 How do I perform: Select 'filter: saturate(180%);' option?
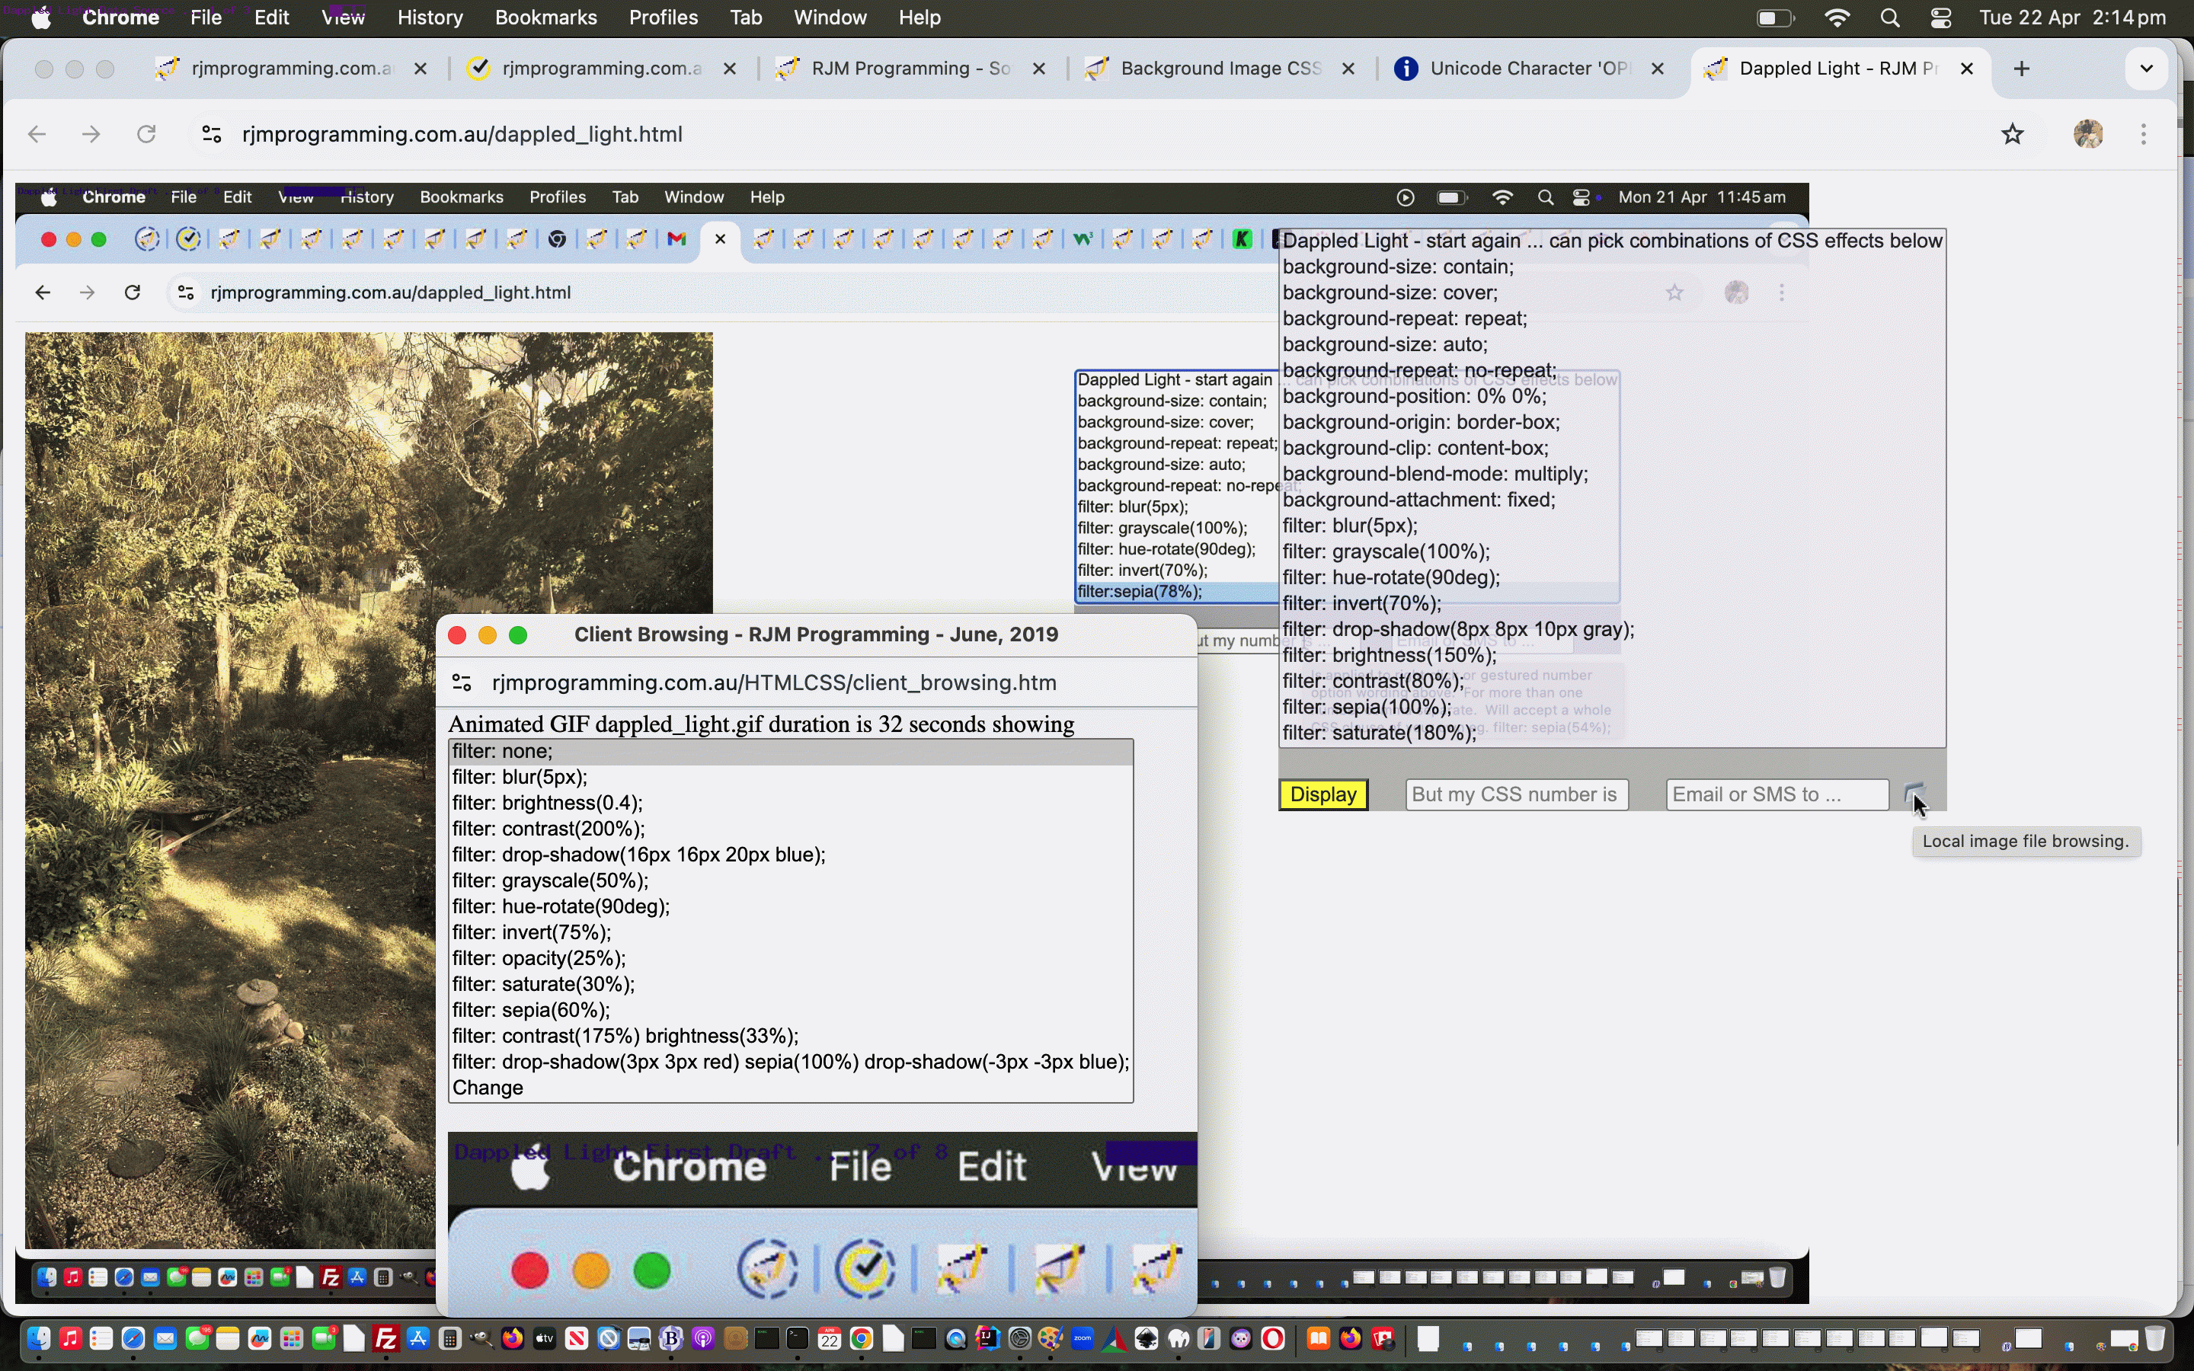(1611, 733)
